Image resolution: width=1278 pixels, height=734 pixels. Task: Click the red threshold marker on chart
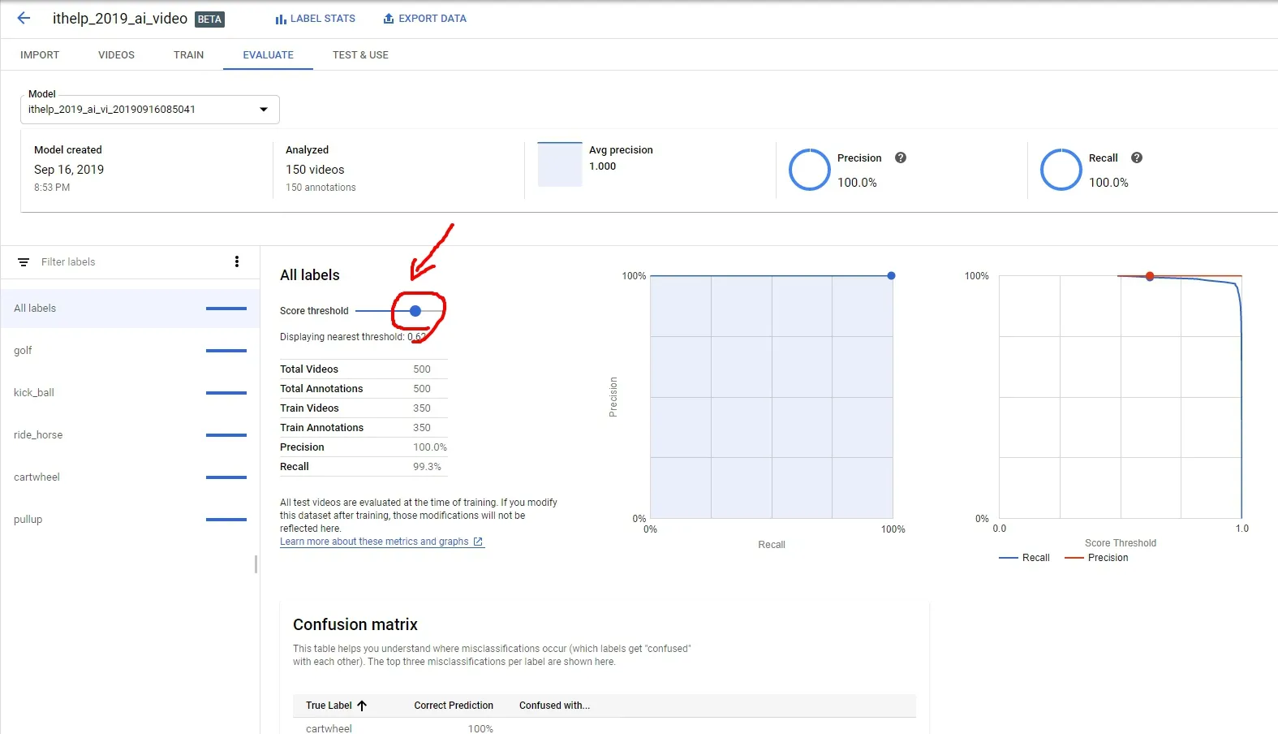pos(1150,277)
